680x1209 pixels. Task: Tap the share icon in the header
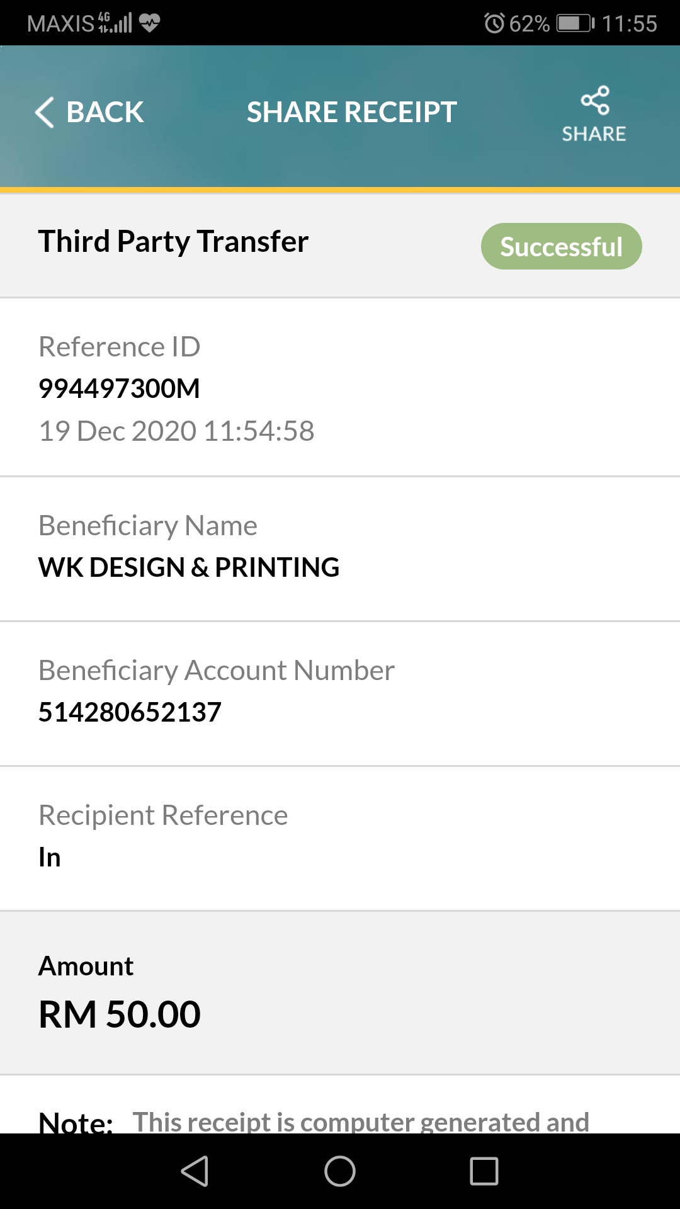595,100
